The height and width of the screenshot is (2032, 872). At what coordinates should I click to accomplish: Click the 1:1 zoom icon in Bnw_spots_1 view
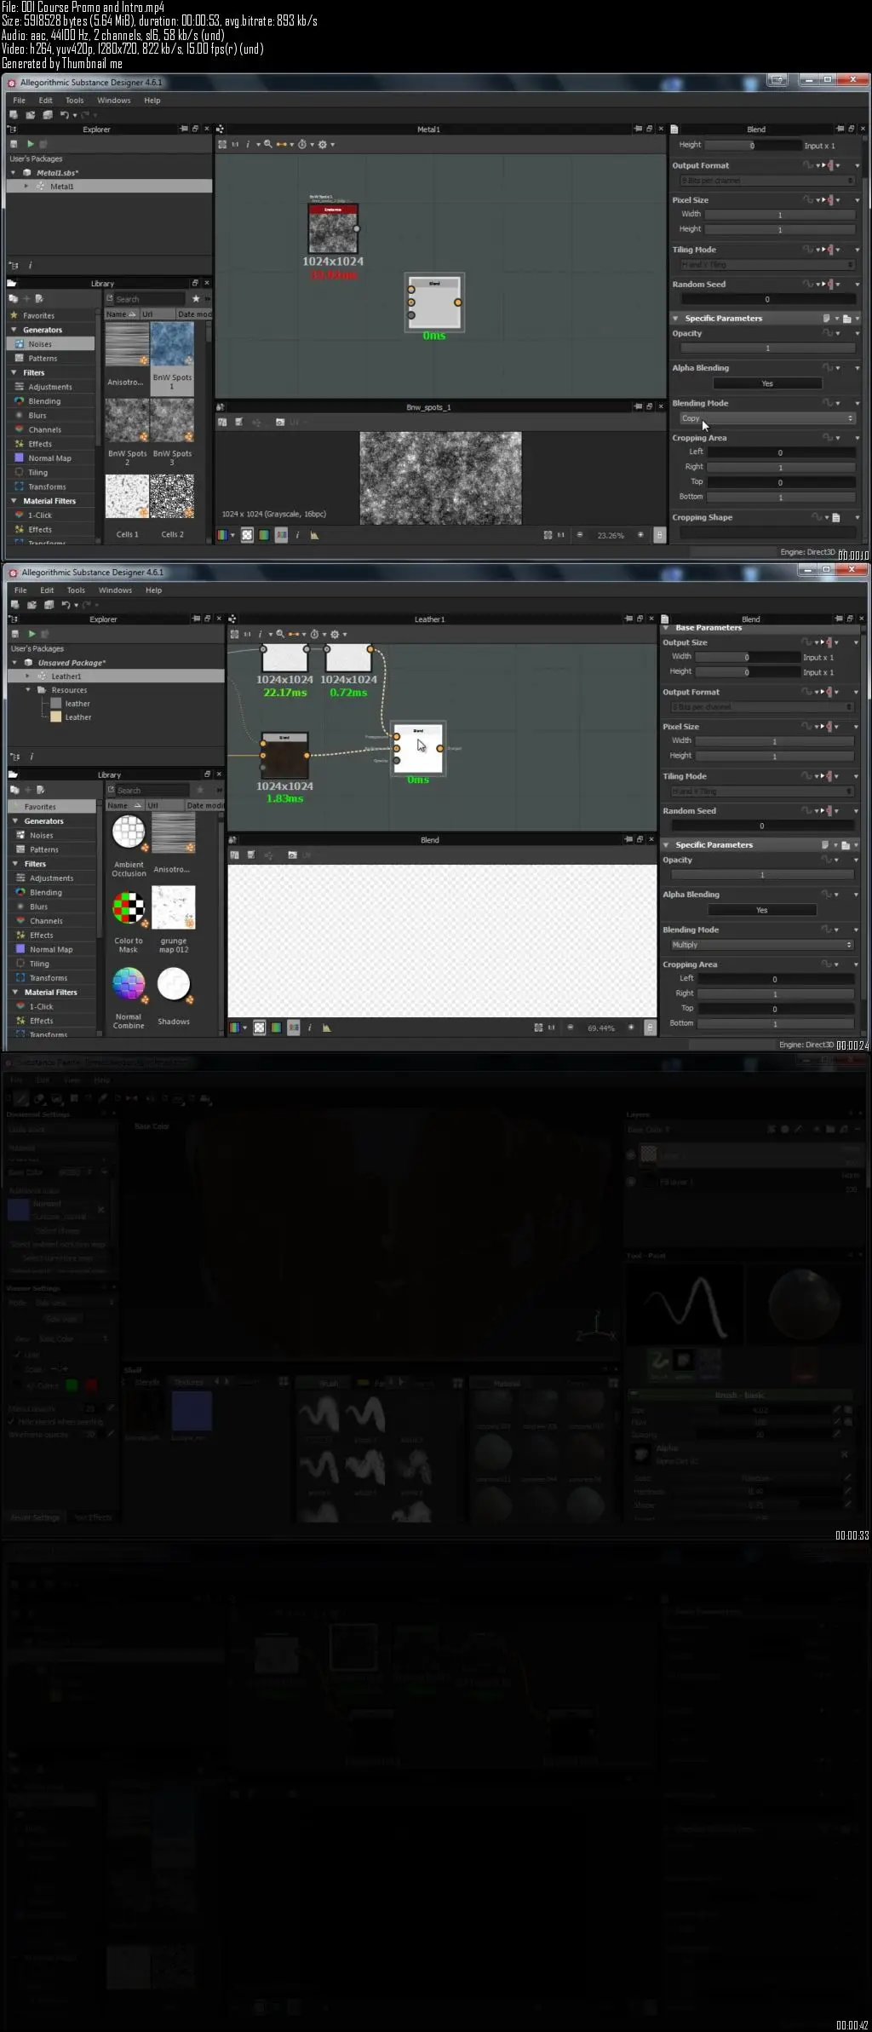(x=560, y=535)
